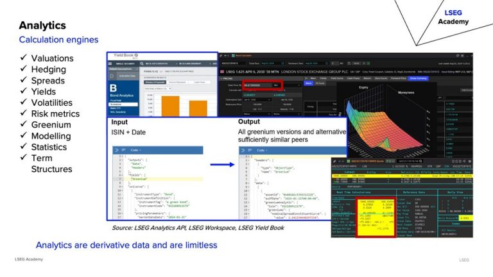Click the back arrow in Bond Calculator title bar
Viewport: 493px width, 277px height.
tap(225, 56)
